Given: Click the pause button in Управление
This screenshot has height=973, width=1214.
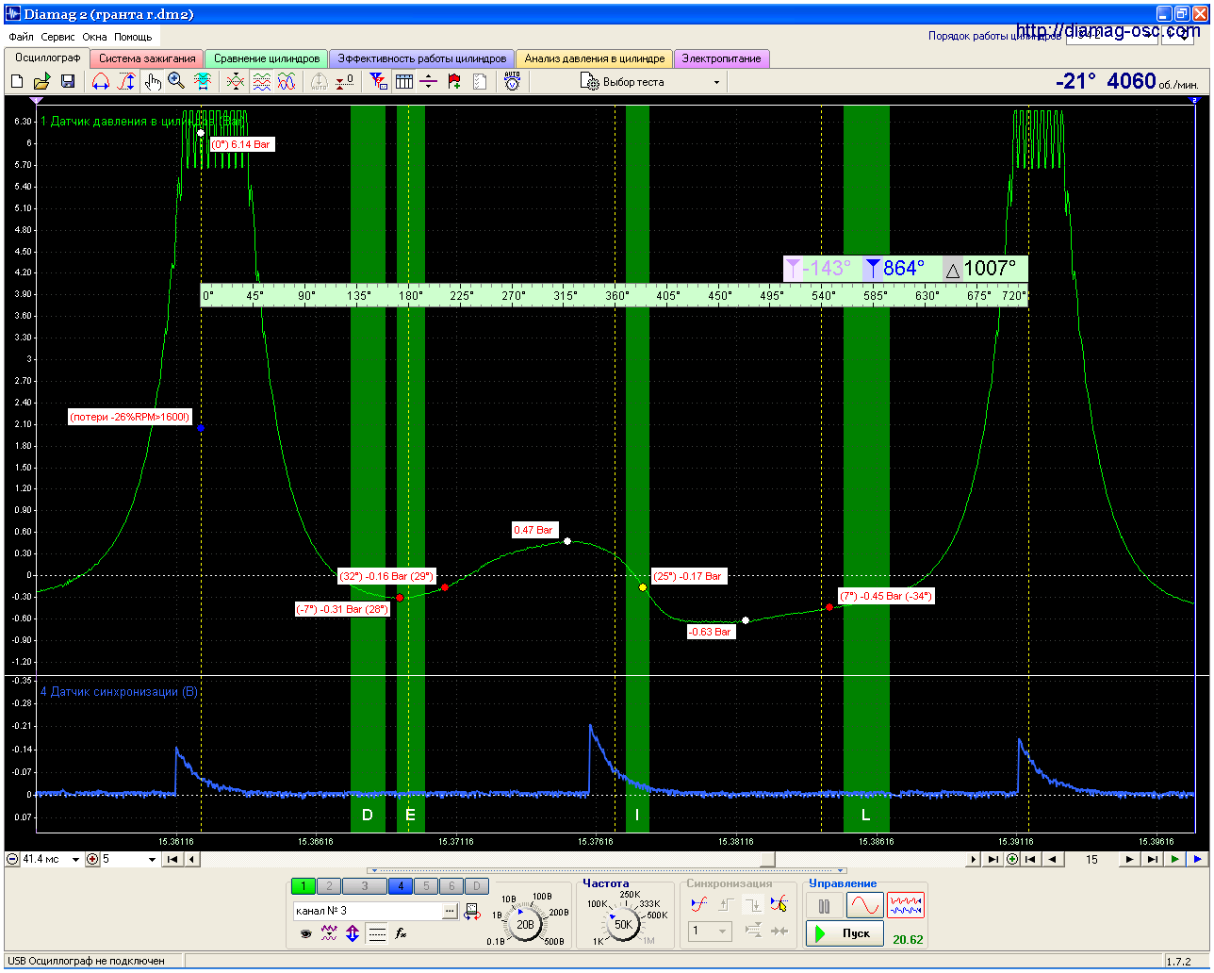Looking at the screenshot, I should (825, 906).
